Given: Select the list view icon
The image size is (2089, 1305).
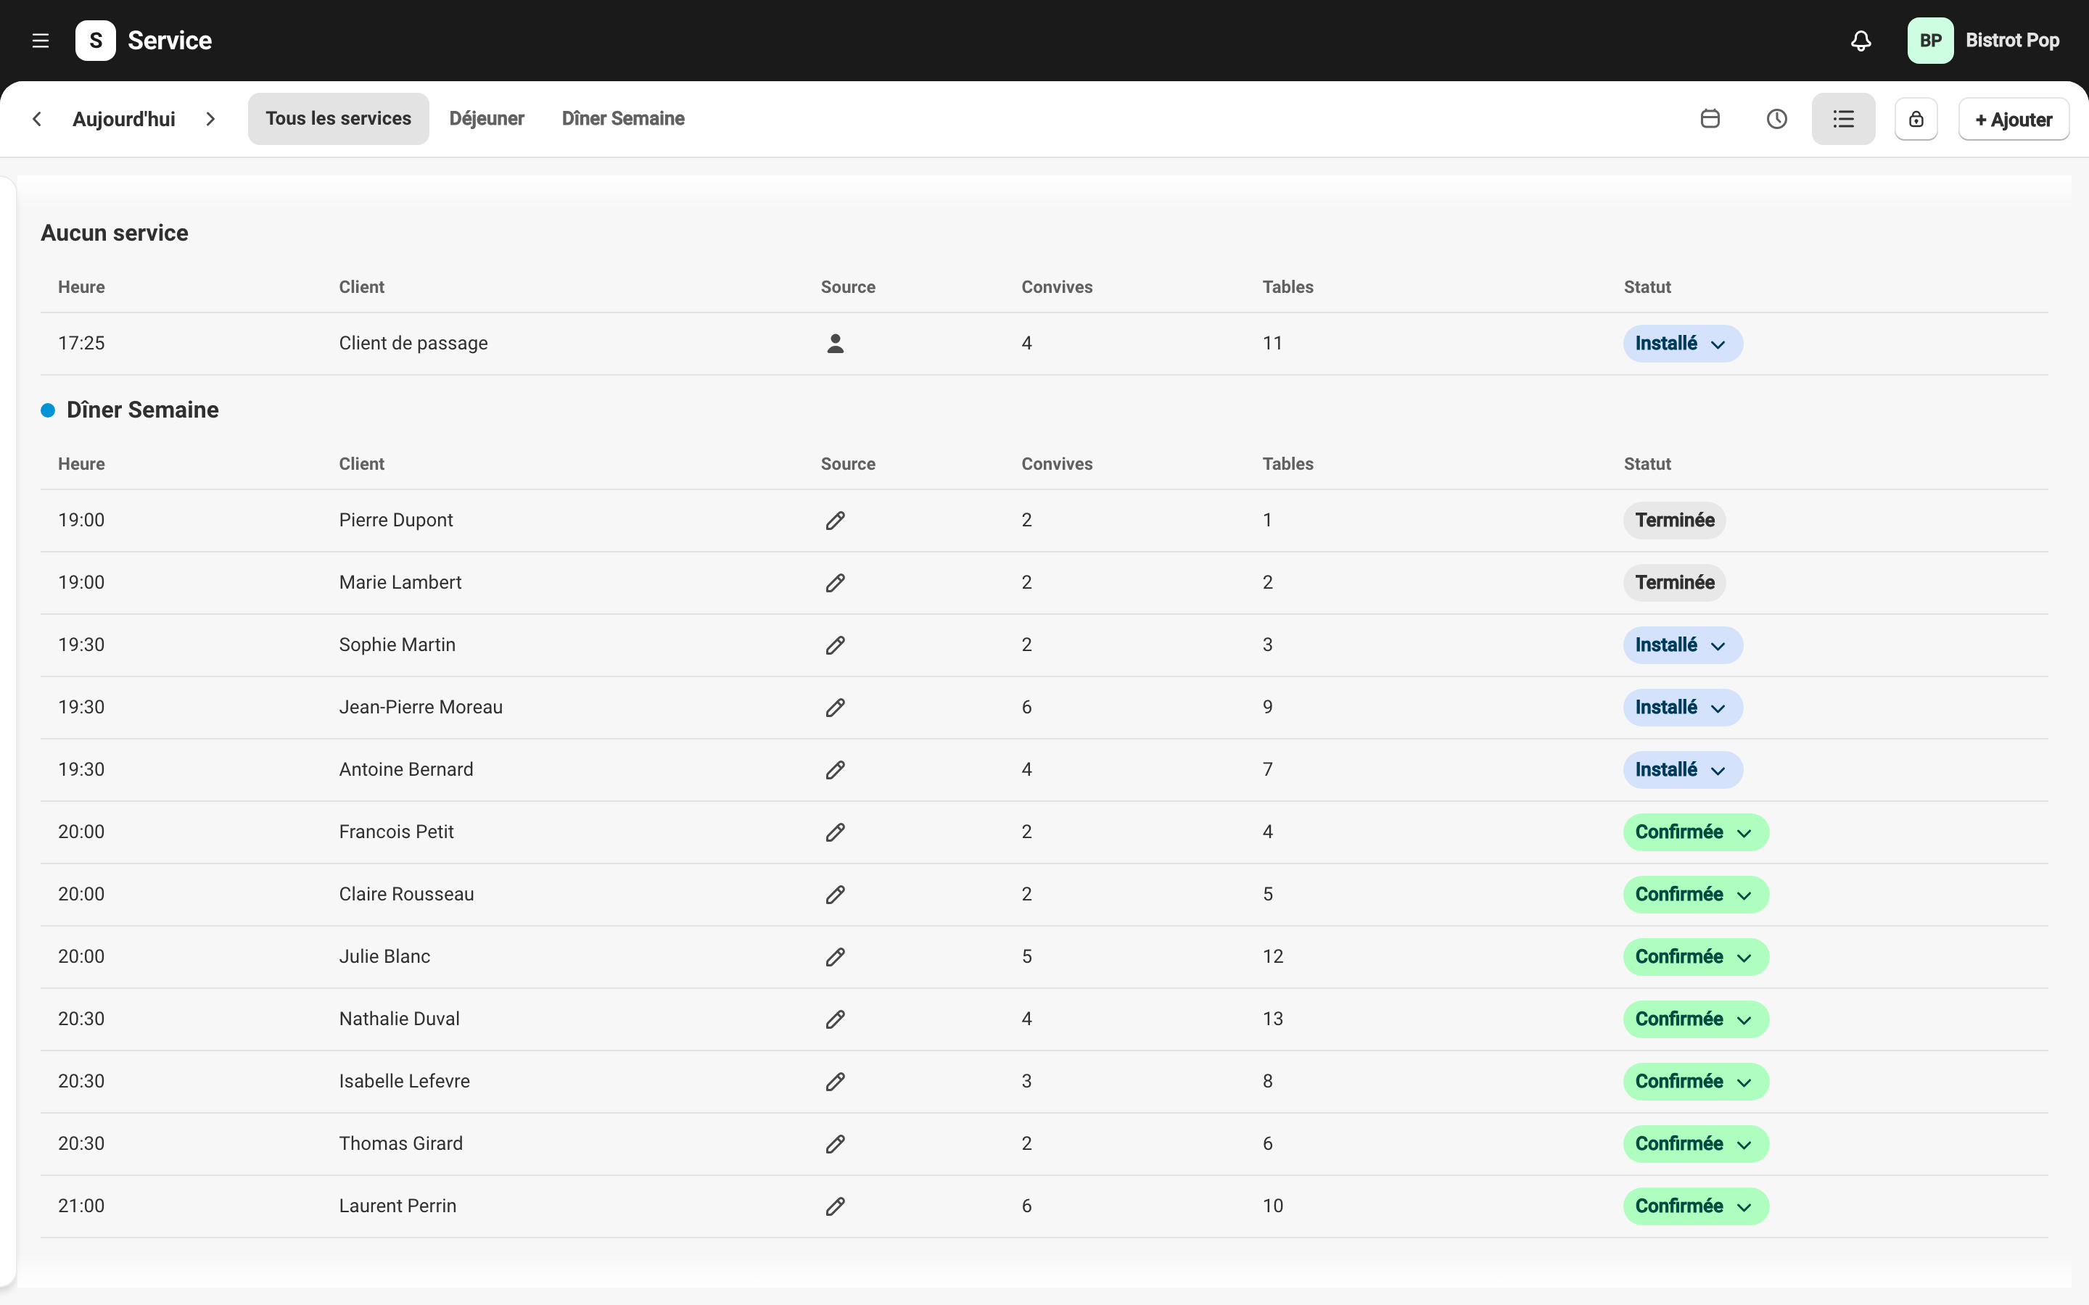Looking at the screenshot, I should click(x=1843, y=119).
